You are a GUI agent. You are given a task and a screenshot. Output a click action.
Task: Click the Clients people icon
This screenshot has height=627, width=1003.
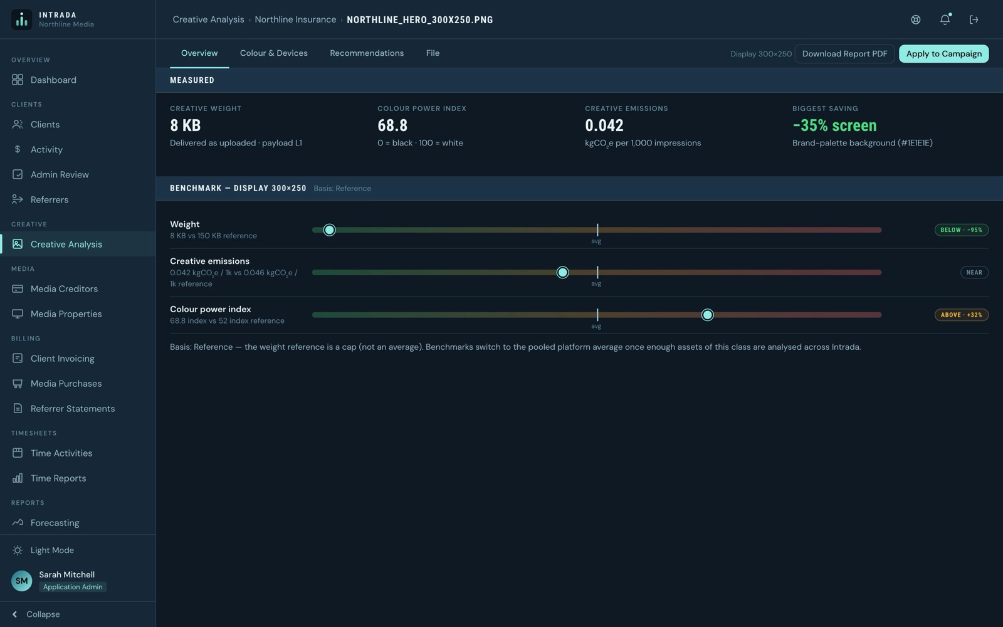coord(18,124)
